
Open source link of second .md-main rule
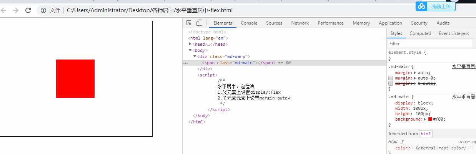click(464, 97)
